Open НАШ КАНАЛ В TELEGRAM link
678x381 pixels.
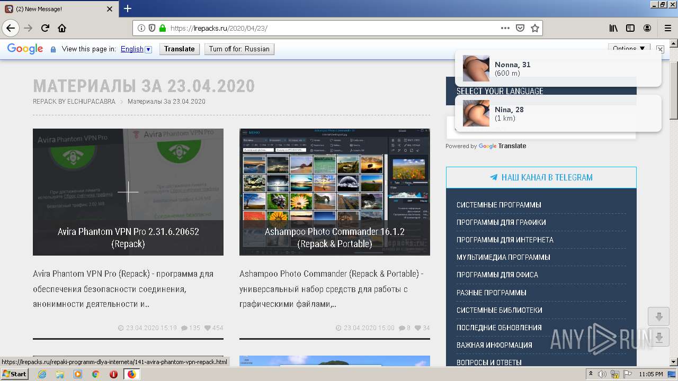(541, 177)
